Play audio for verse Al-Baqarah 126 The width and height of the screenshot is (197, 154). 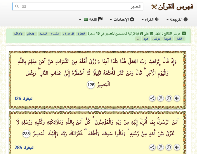coord(177,98)
